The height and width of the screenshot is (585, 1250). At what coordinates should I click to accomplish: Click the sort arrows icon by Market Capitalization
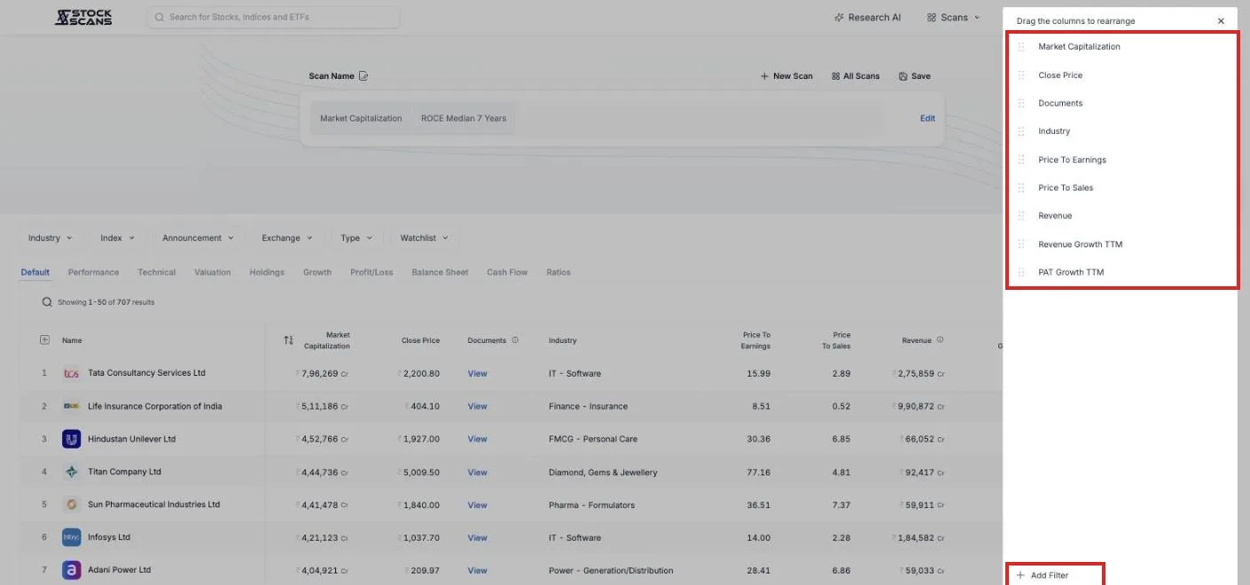[288, 340]
